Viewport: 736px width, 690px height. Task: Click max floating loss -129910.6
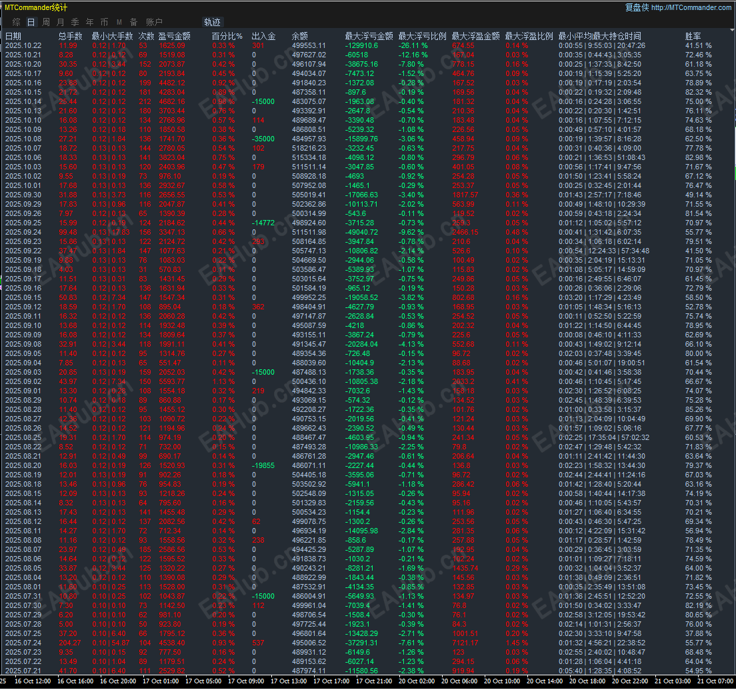(x=361, y=45)
